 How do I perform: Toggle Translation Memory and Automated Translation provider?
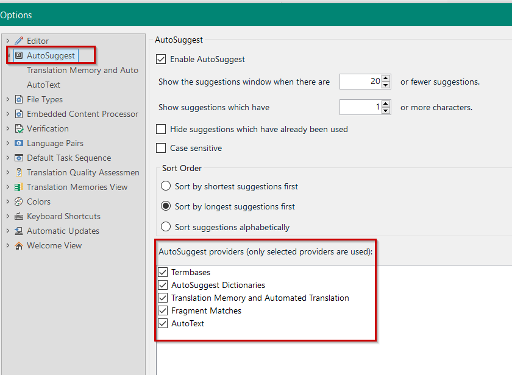pos(163,298)
